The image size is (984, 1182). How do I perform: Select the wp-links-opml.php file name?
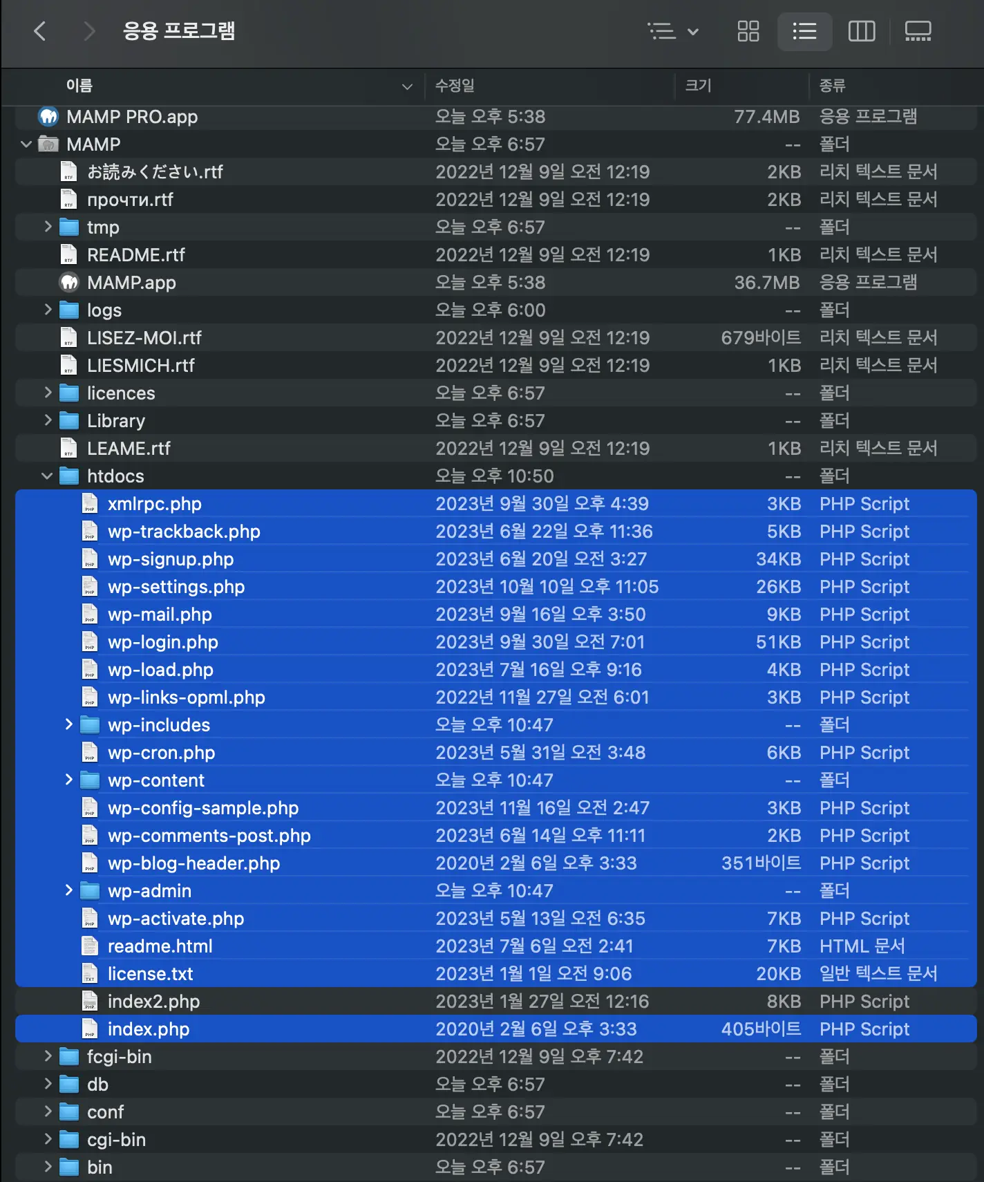[x=187, y=697]
